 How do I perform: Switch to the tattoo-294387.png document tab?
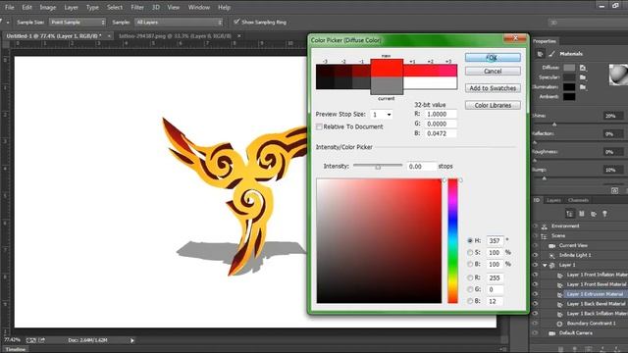(175, 36)
